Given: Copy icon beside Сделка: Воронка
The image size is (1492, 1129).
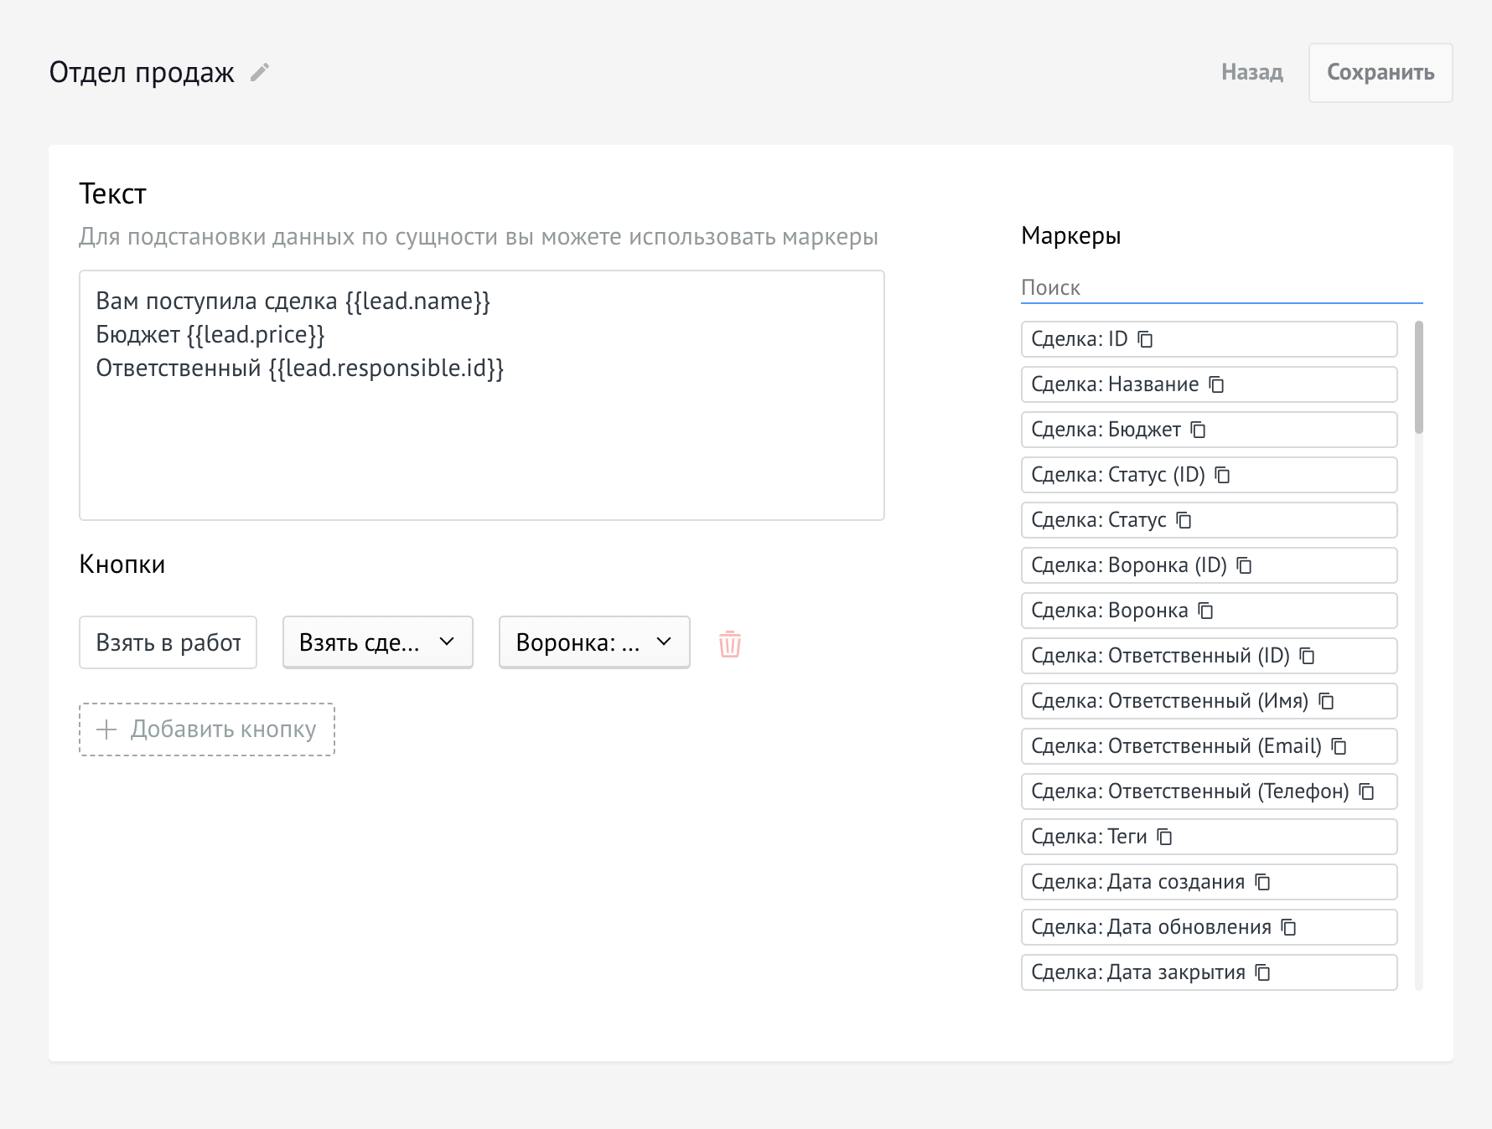Looking at the screenshot, I should (1205, 611).
